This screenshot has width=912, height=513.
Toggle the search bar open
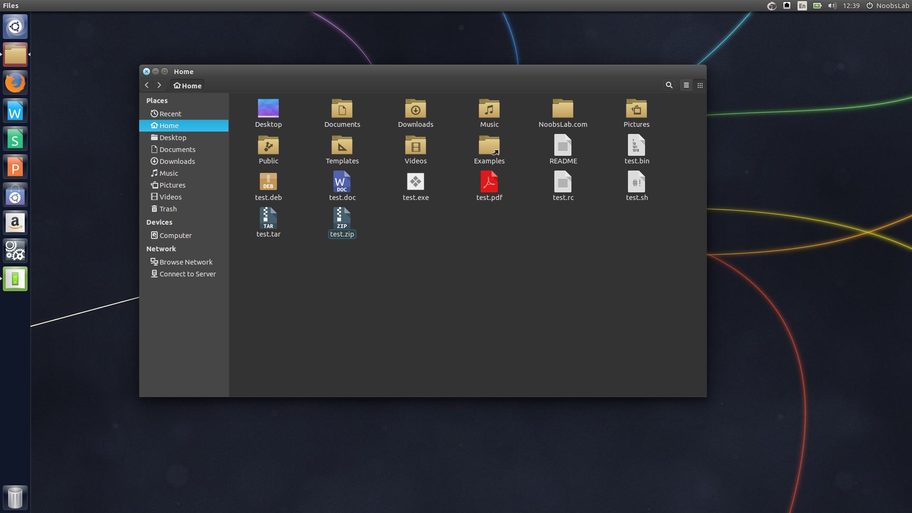point(669,85)
